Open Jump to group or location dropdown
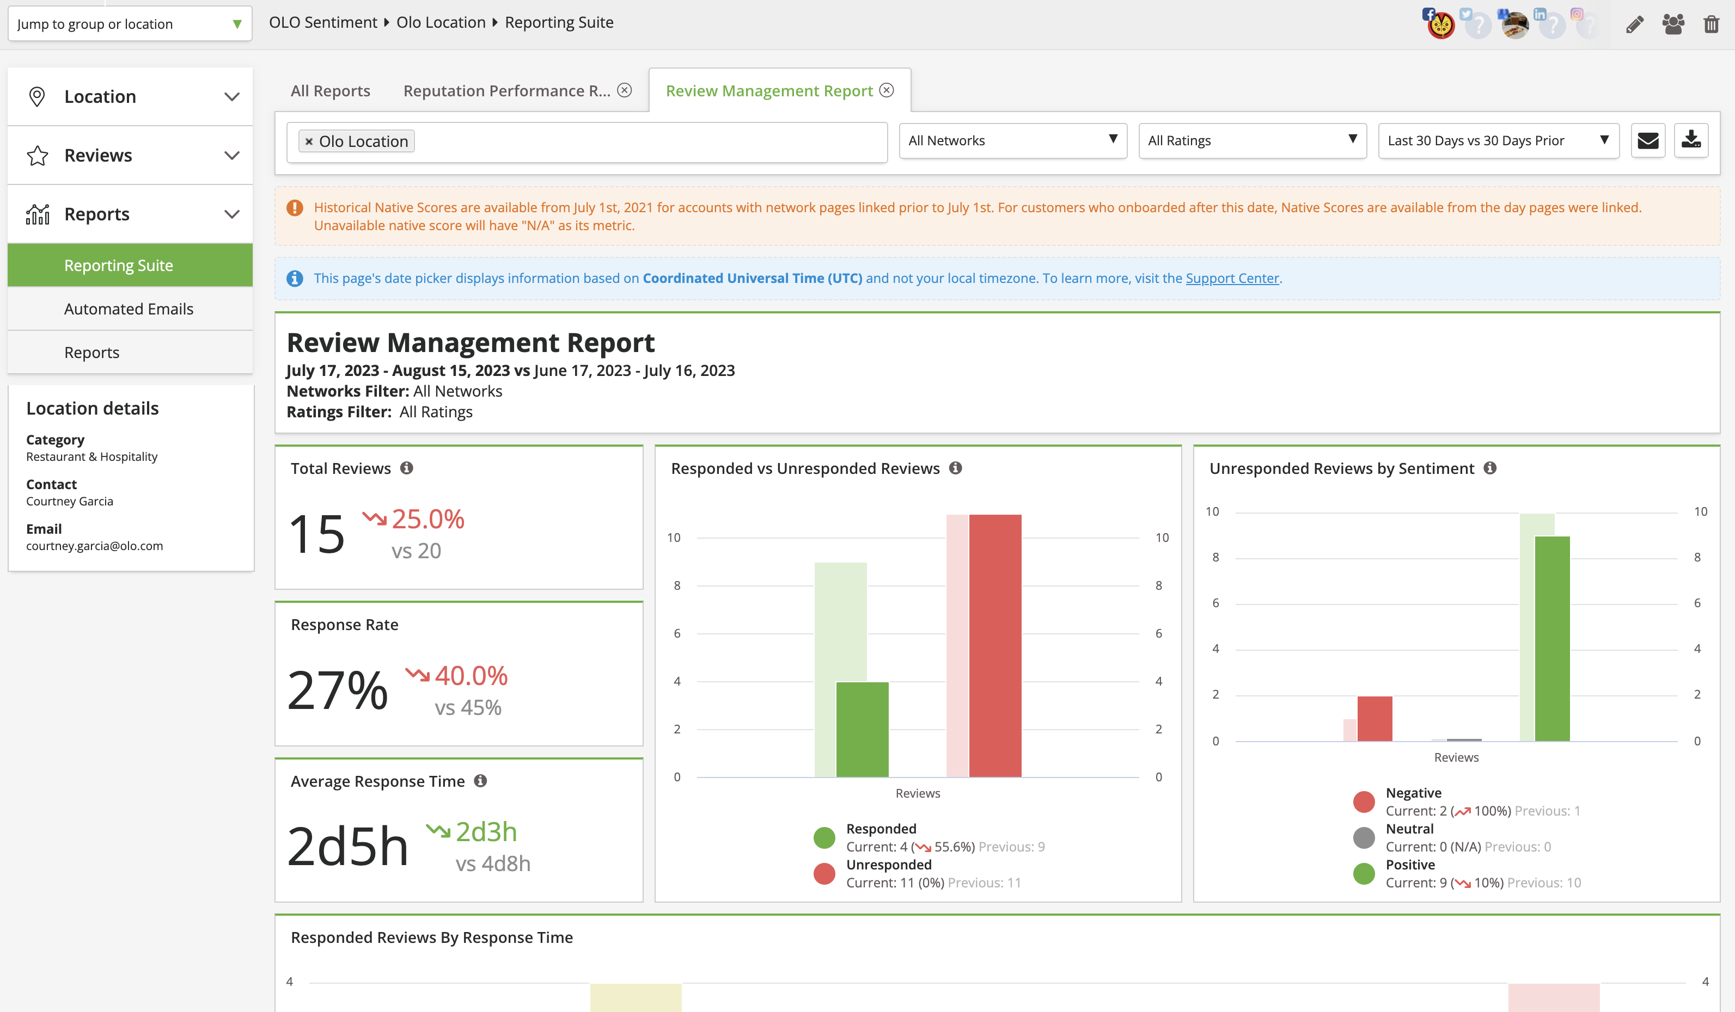The height and width of the screenshot is (1012, 1735). pyautogui.click(x=130, y=24)
